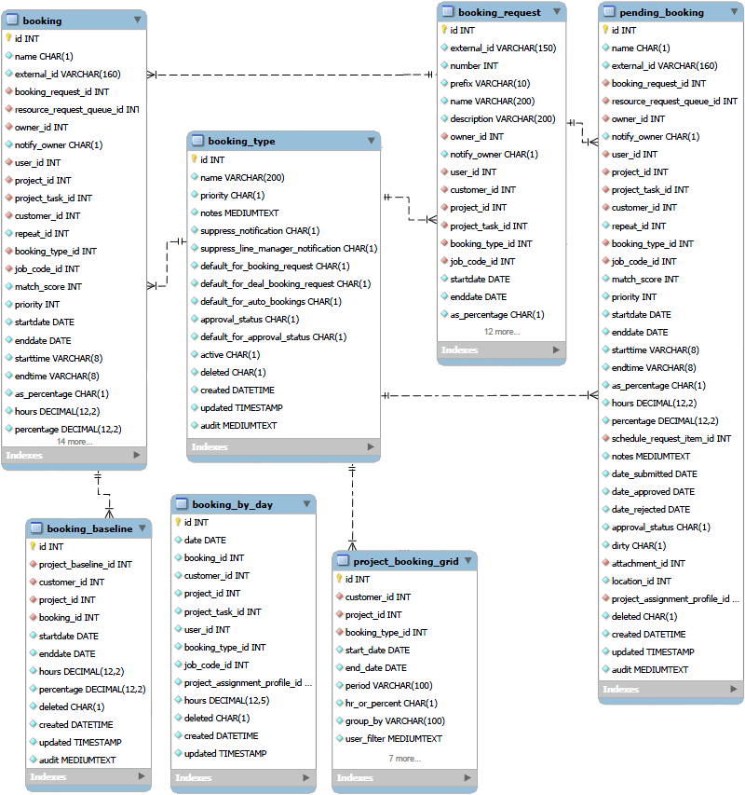Select 'suppress_line_manager_notification CHAR(1)' column
This screenshot has height=795, width=745.
click(x=289, y=249)
